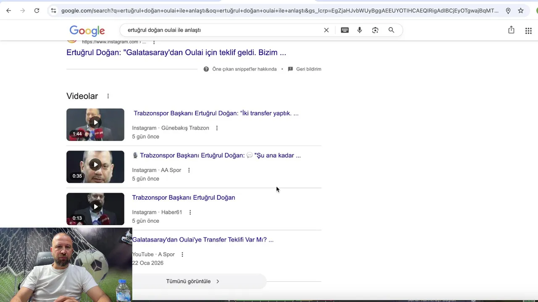
Task: Go back with the browser back arrow
Action: 8,10
